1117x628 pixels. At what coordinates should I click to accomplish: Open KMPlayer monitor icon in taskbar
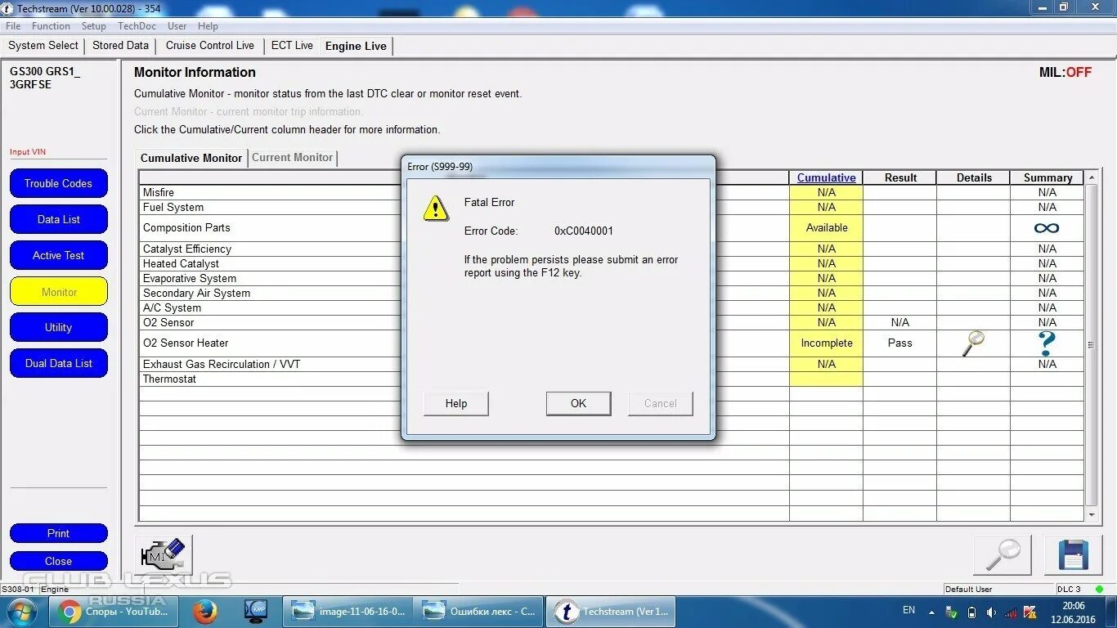pyautogui.click(x=256, y=611)
